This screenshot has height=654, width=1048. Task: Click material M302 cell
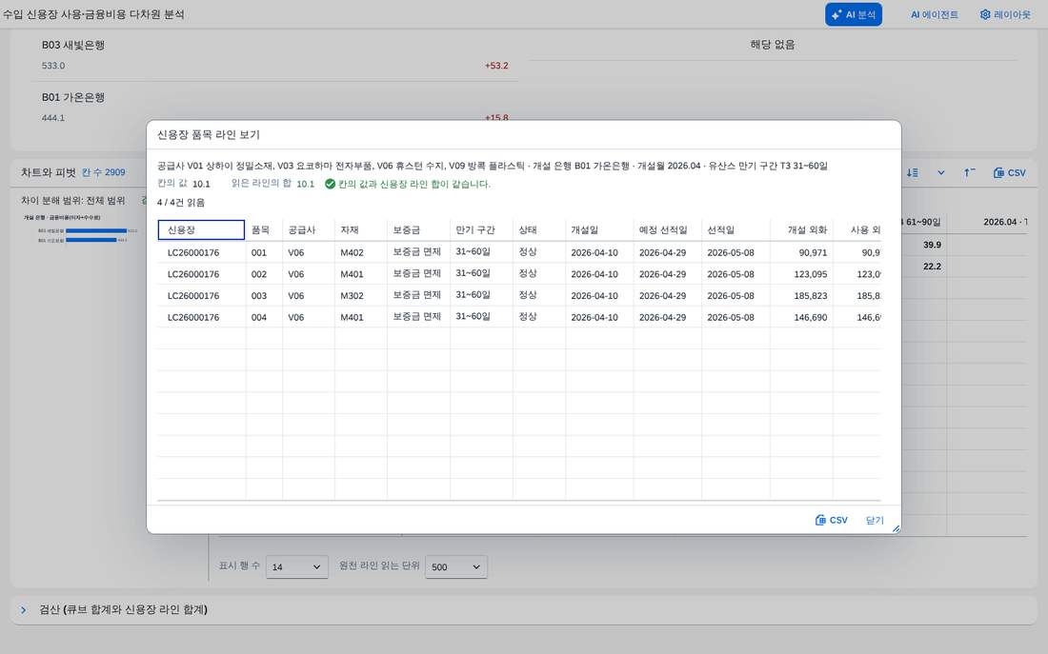(x=361, y=295)
